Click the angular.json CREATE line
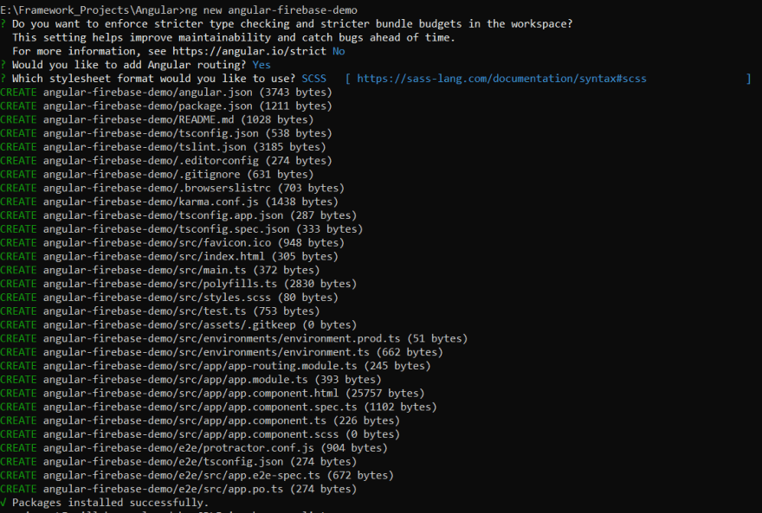This screenshot has height=513, width=762. coord(166,93)
